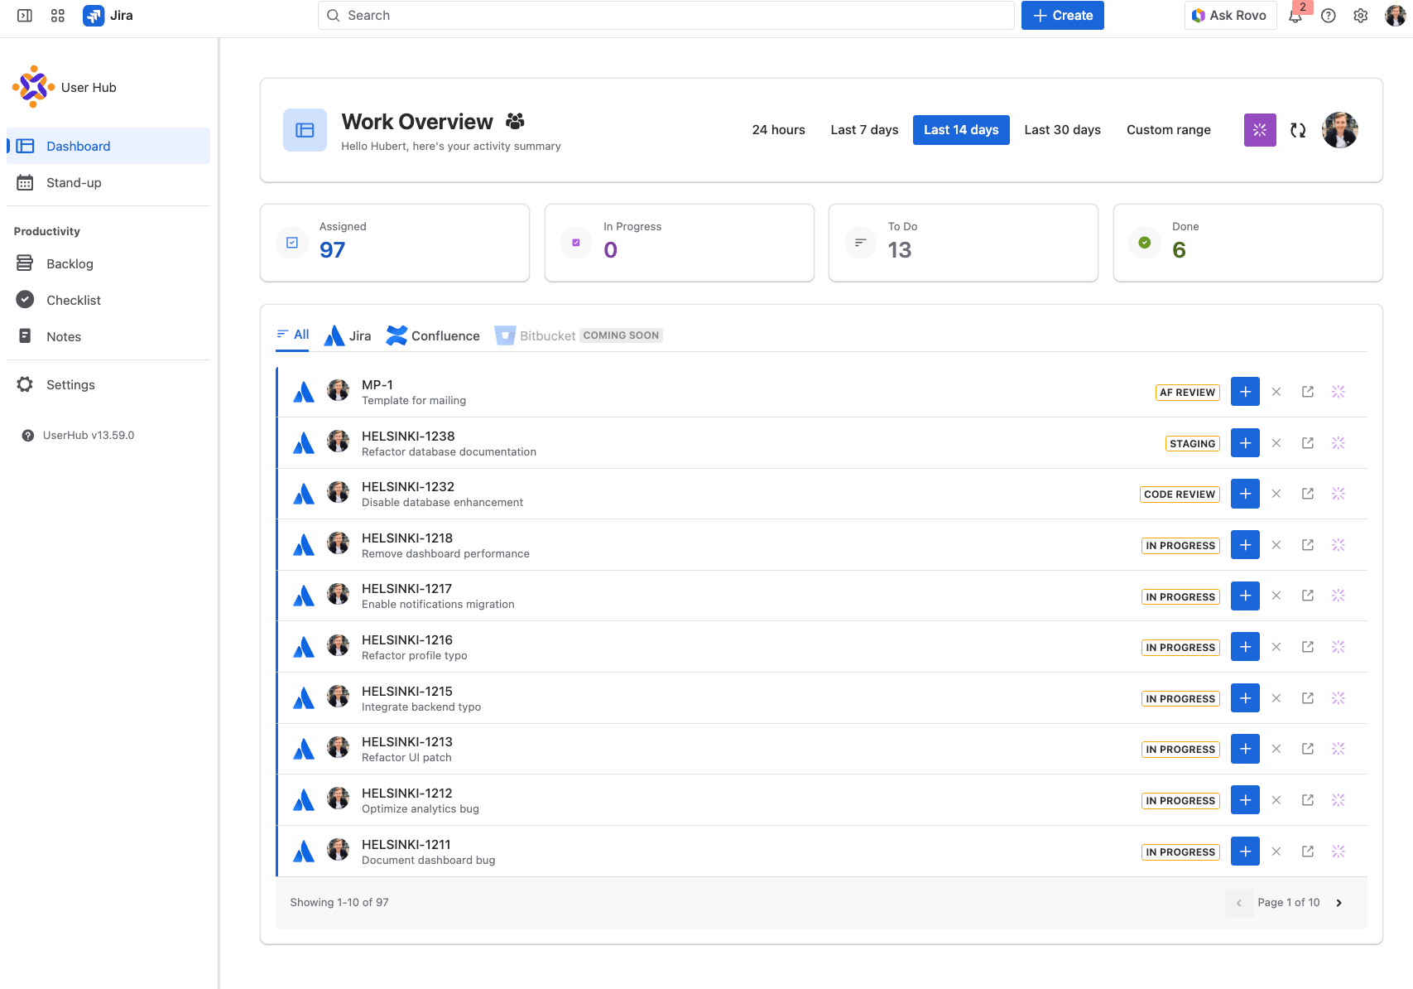This screenshot has width=1413, height=989.
Task: Click the AF REVIEW status badge
Action: (1187, 393)
